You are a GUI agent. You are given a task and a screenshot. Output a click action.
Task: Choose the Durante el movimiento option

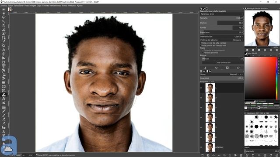213,50
